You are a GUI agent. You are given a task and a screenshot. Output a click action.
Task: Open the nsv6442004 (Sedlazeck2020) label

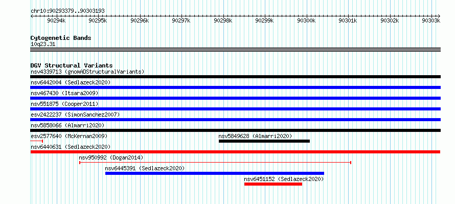(x=71, y=82)
